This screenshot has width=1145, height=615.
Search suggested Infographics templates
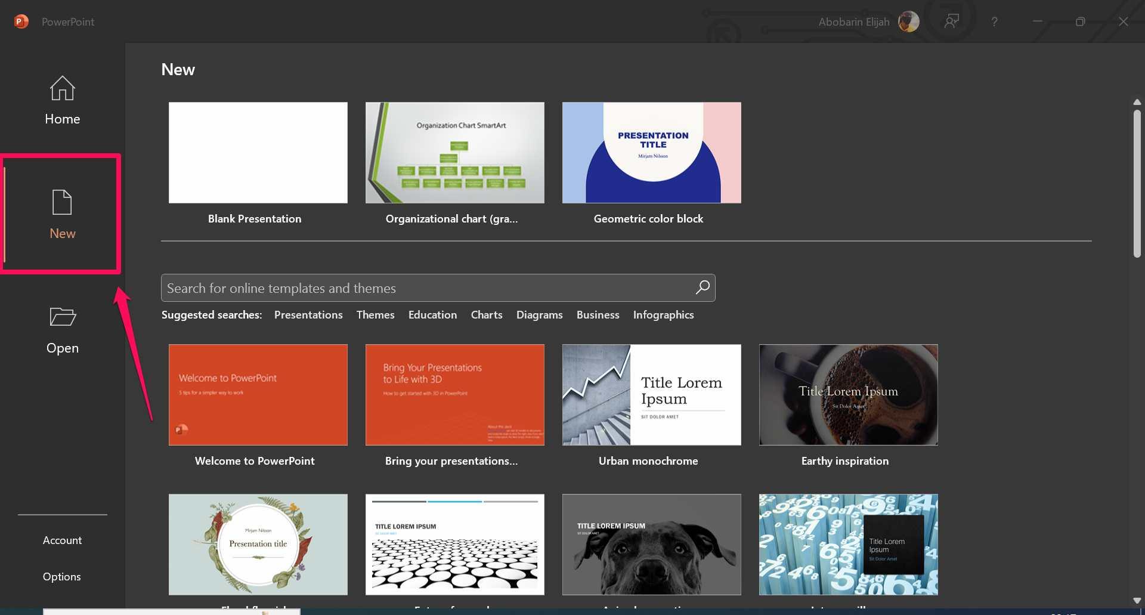663,315
